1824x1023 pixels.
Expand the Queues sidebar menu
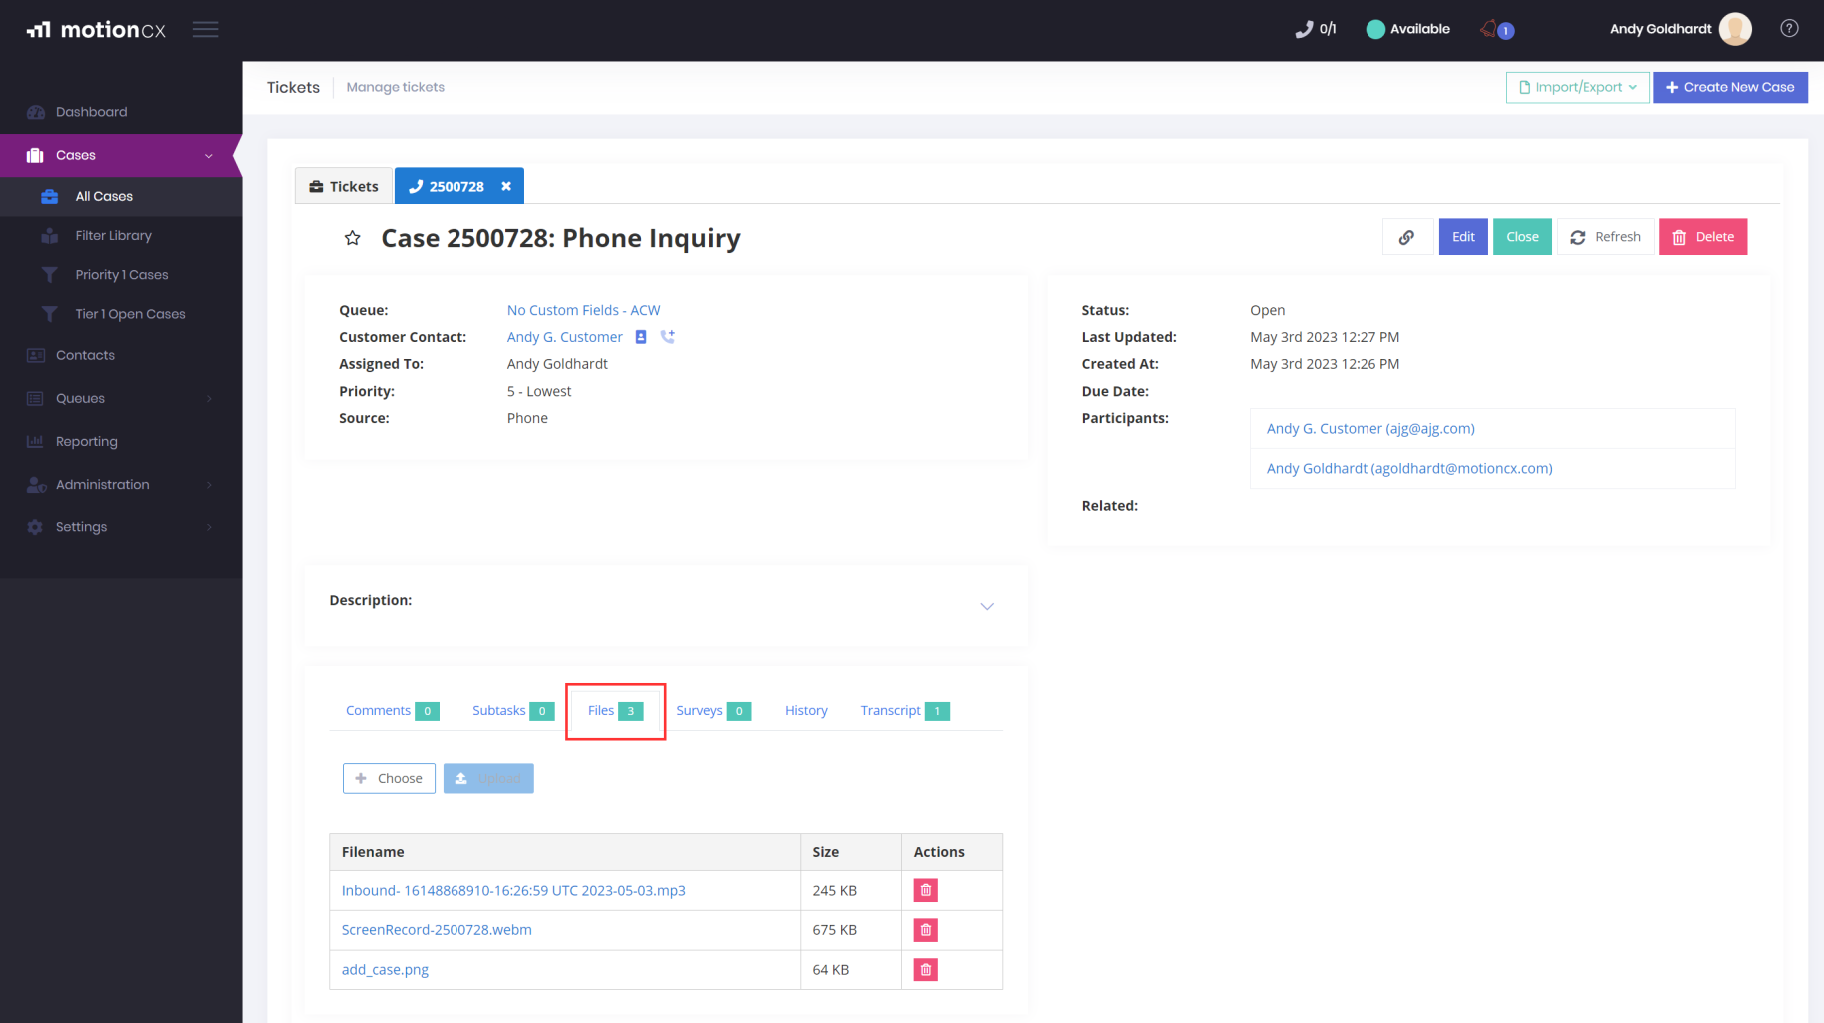(x=121, y=398)
